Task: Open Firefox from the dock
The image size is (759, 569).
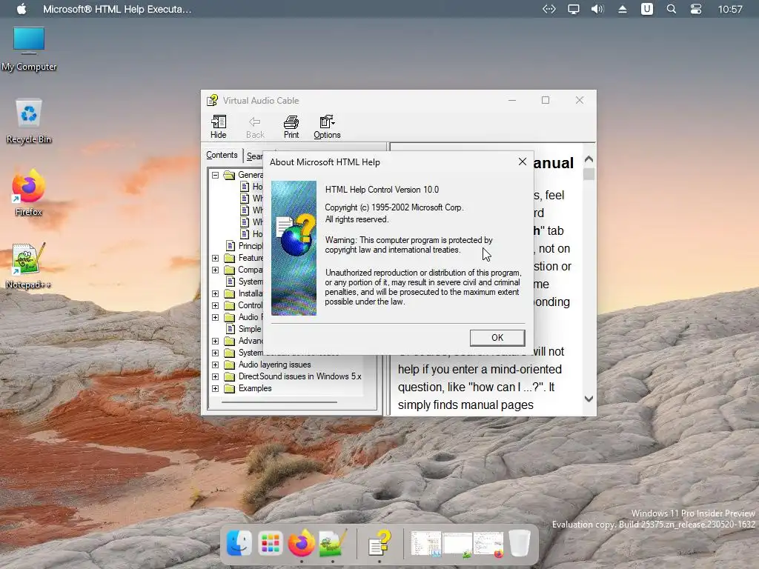Action: [x=301, y=543]
